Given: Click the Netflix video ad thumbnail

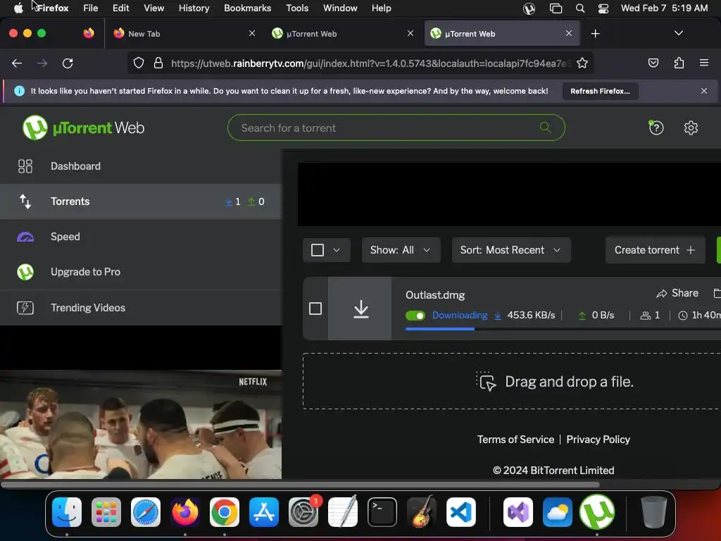Looking at the screenshot, I should 141,424.
